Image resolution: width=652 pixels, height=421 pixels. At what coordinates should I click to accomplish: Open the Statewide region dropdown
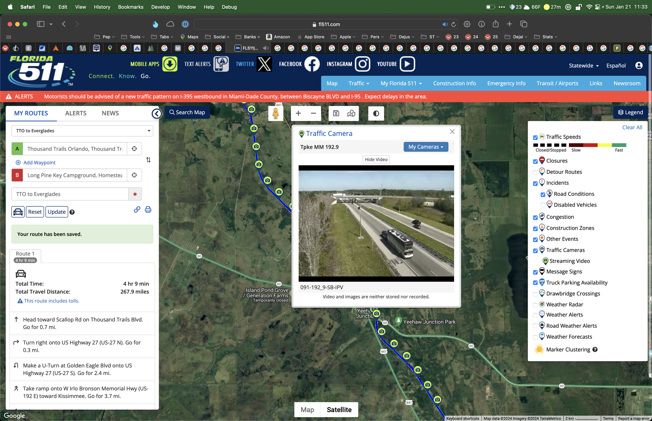click(x=584, y=66)
